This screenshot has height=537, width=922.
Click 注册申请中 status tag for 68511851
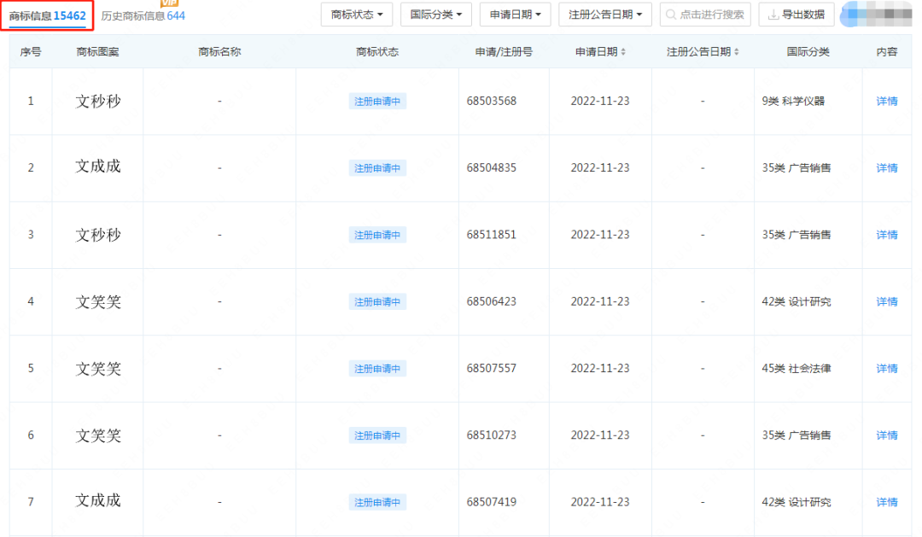[x=377, y=235]
